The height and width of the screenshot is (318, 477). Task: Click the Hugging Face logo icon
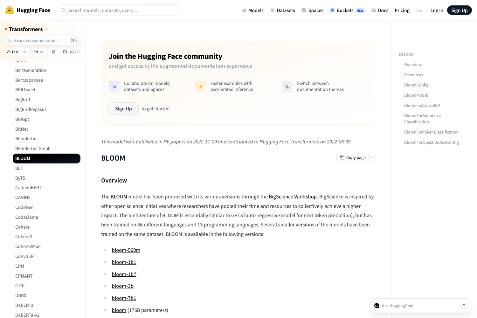(10, 10)
